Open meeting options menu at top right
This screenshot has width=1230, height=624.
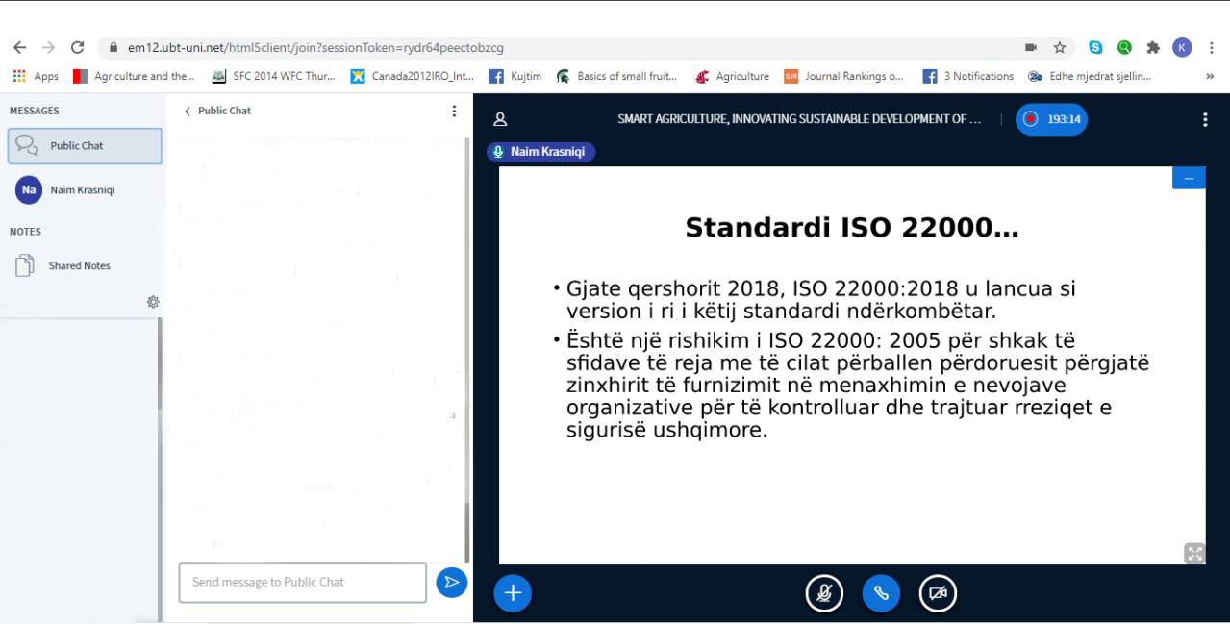click(1204, 119)
